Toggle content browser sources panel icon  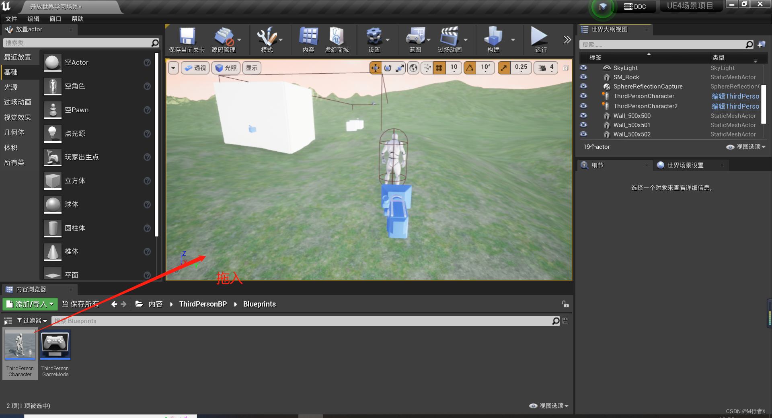pos(8,321)
